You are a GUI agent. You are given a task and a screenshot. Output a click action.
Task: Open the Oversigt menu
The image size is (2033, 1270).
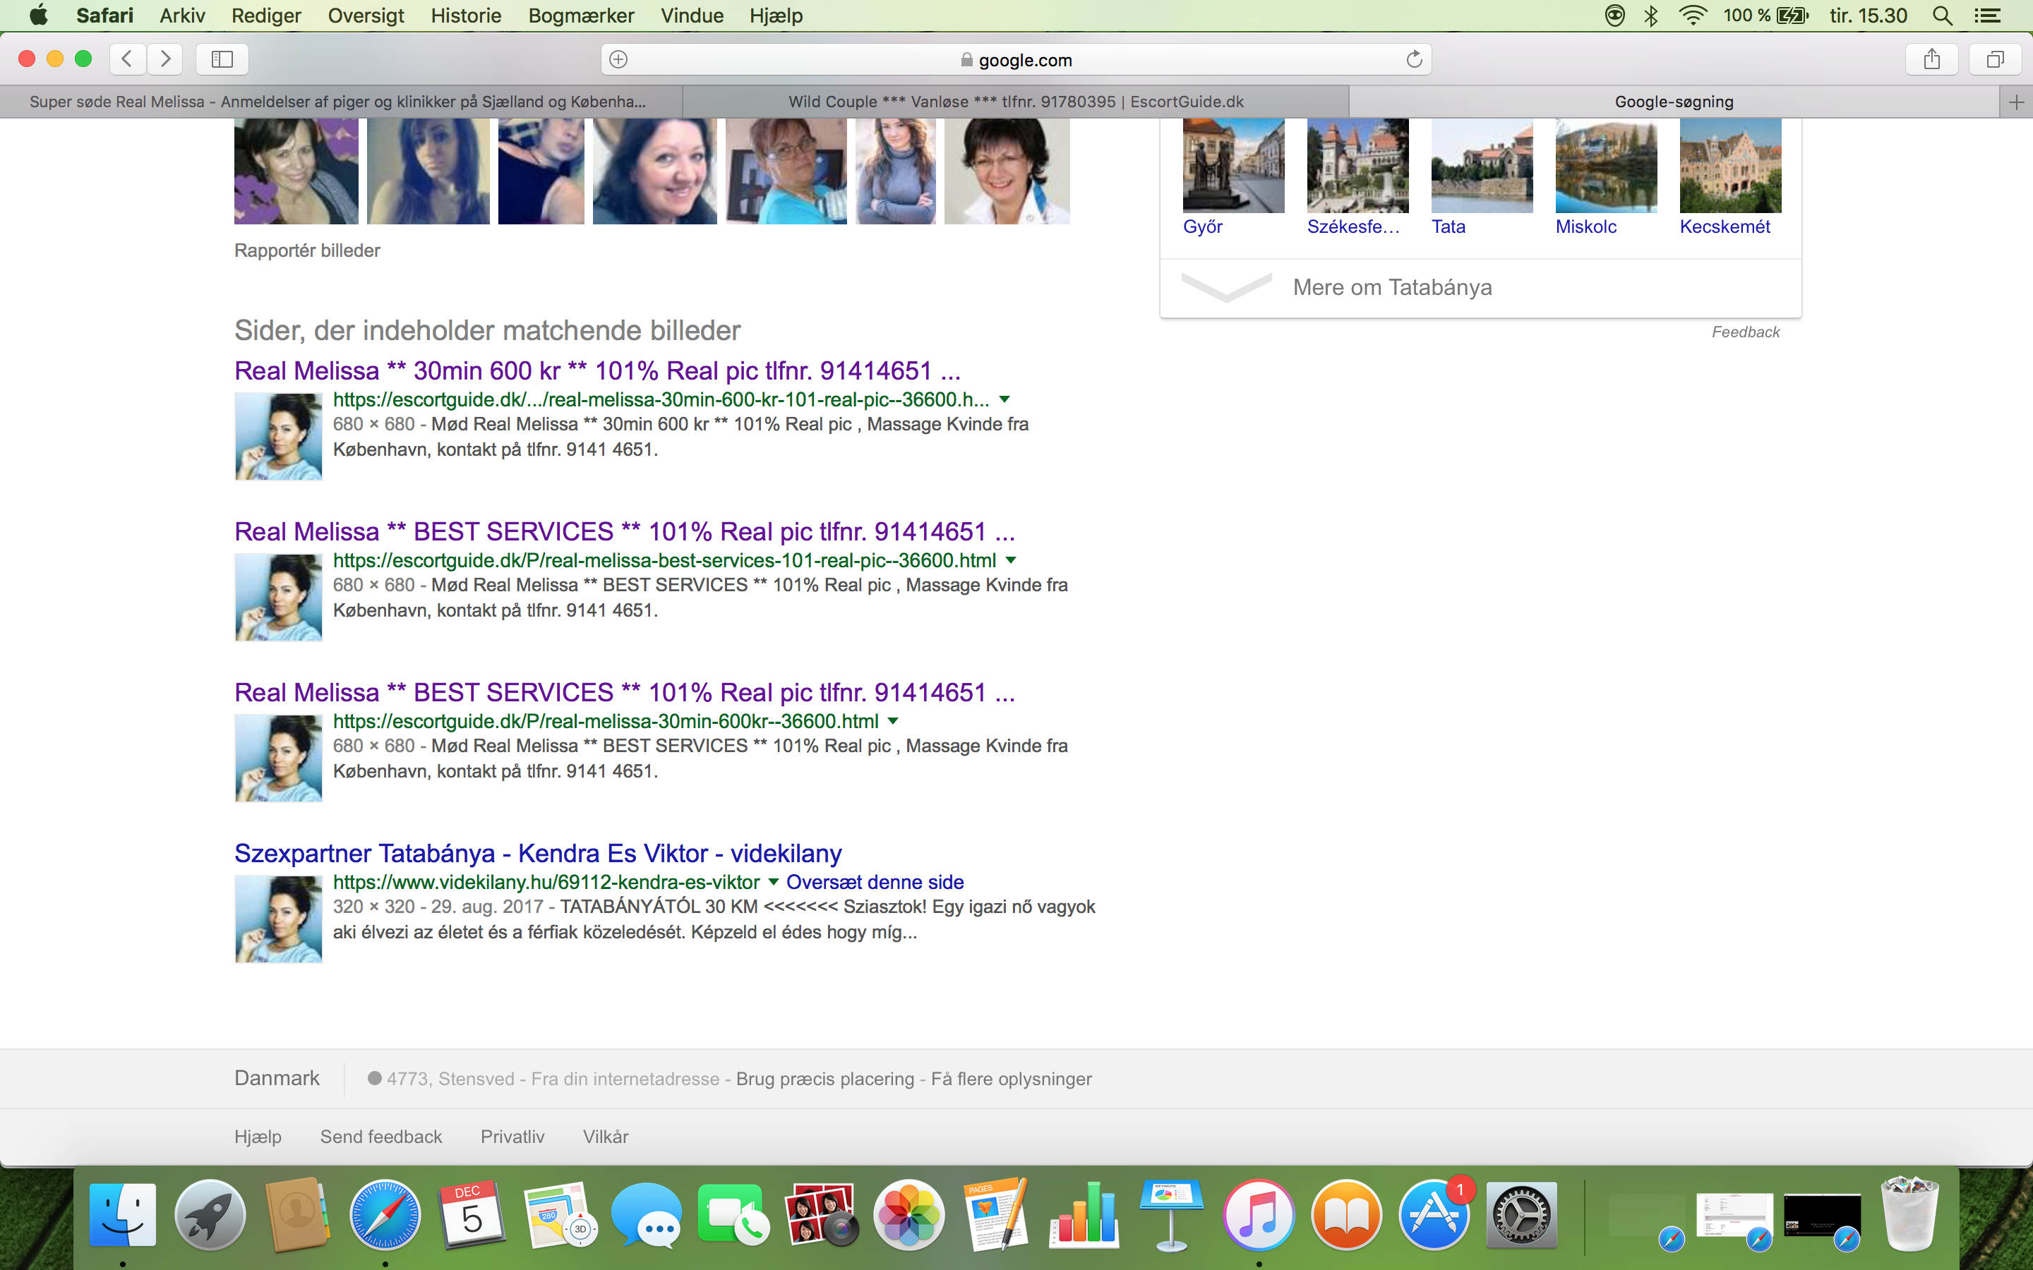pos(366,15)
